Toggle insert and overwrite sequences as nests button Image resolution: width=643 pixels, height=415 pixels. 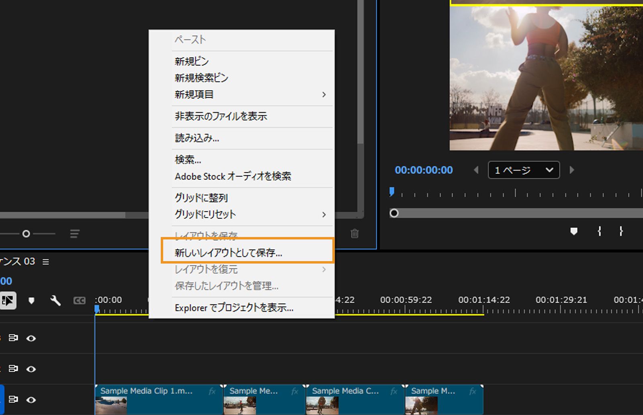click(x=8, y=301)
